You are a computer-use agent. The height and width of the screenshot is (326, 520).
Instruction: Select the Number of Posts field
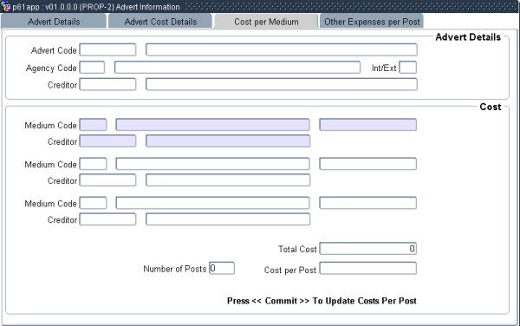point(222,268)
